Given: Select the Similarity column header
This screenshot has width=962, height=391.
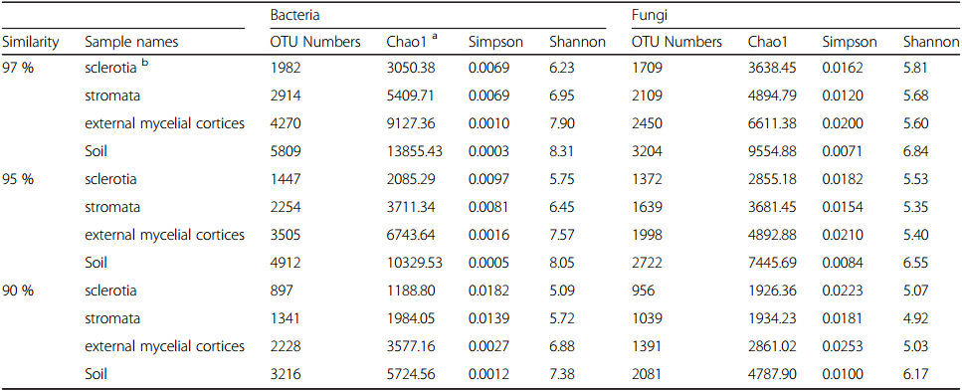Looking at the screenshot, I should tap(31, 43).
